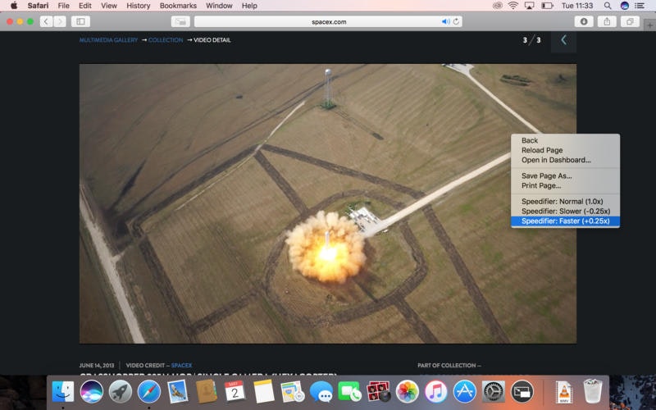Open Spotlight search magnifier
This screenshot has height=410, width=656.
pyautogui.click(x=608, y=6)
